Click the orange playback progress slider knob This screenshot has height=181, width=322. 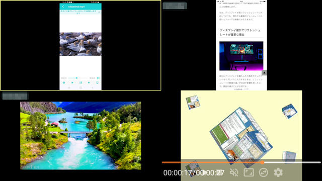[x=262, y=162]
